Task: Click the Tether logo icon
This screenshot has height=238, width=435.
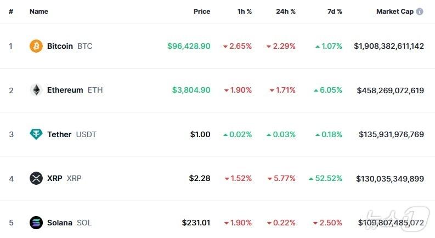Action: tap(36, 134)
